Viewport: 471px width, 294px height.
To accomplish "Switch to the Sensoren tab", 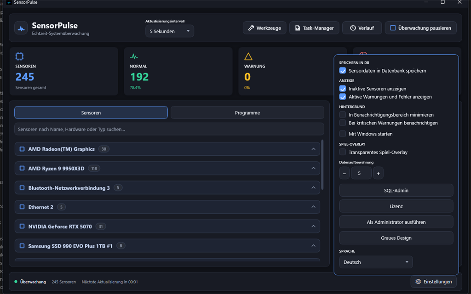I will coord(91,113).
